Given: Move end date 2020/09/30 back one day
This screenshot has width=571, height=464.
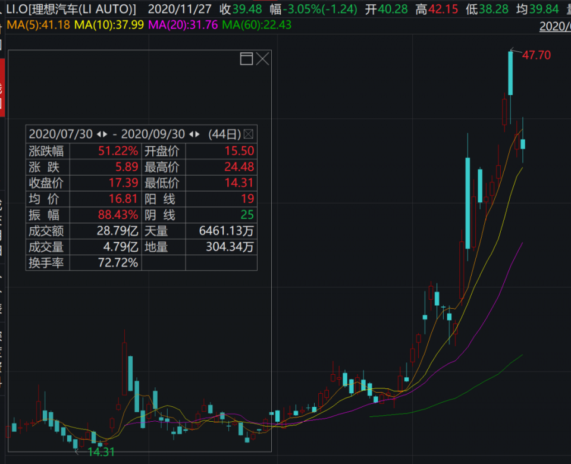Looking at the screenshot, I should [191, 134].
